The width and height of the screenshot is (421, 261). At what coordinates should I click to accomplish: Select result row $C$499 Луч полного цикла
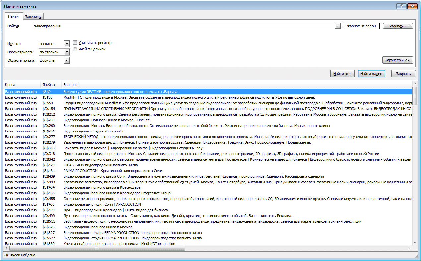[208, 216]
